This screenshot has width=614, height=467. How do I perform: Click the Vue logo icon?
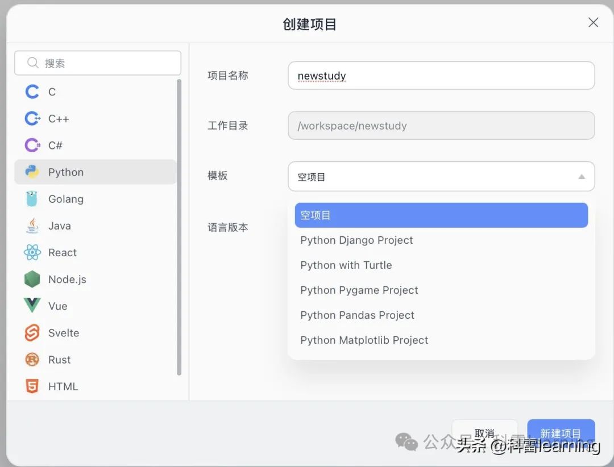pos(32,305)
